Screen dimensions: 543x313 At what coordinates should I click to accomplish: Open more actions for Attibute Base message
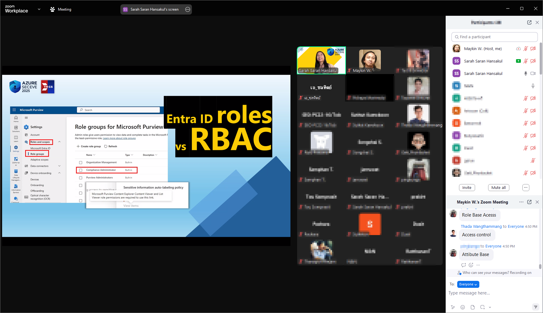(478, 265)
